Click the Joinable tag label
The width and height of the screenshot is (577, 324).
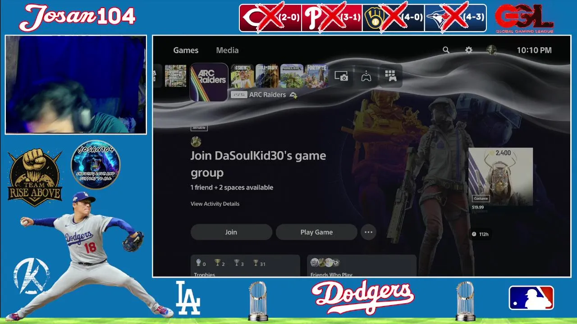199,128
